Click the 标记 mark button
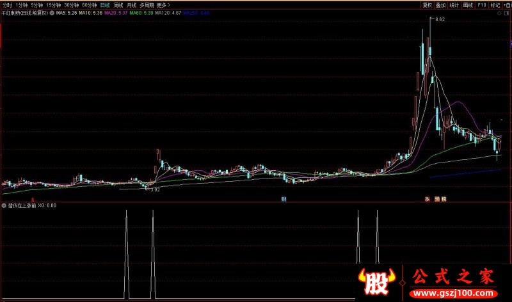The width and height of the screenshot is (512, 302). point(495,5)
